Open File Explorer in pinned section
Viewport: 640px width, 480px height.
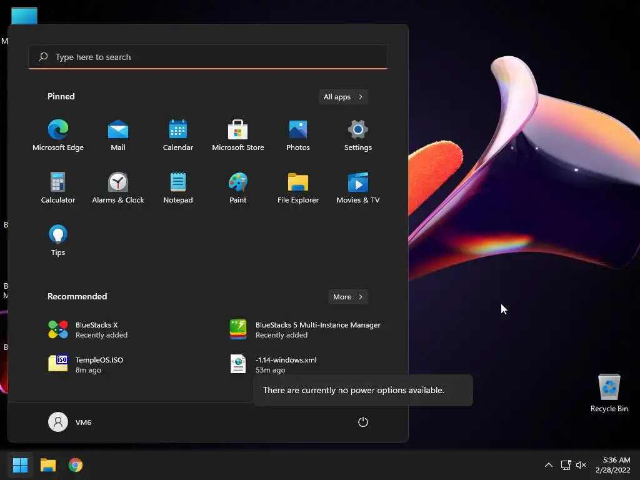click(298, 188)
